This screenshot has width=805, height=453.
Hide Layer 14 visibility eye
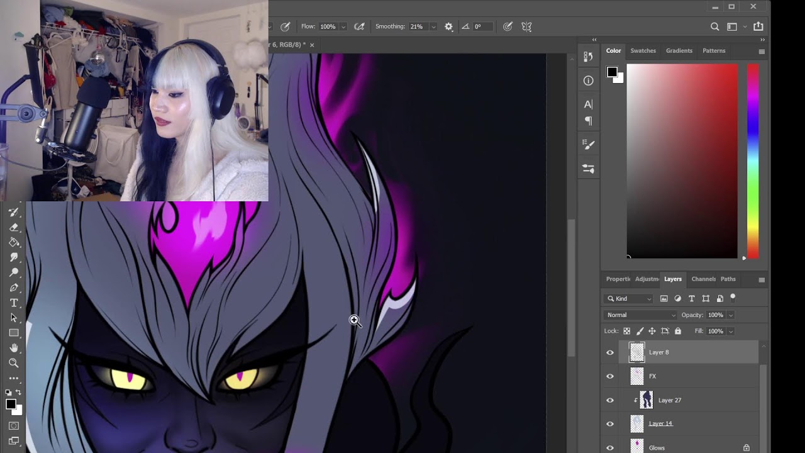[x=609, y=424]
